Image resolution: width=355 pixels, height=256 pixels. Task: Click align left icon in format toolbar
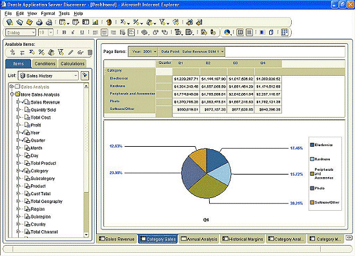coord(96,32)
